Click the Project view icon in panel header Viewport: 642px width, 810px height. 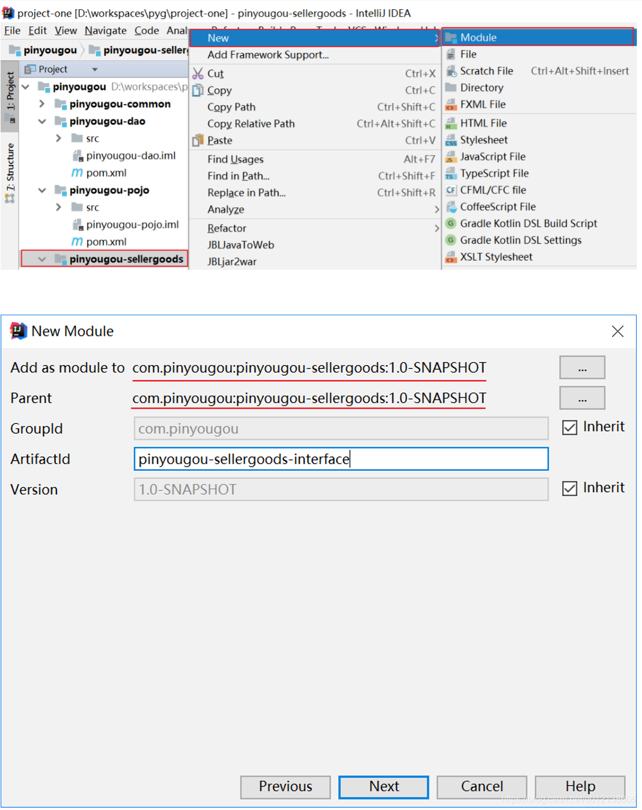[x=30, y=69]
